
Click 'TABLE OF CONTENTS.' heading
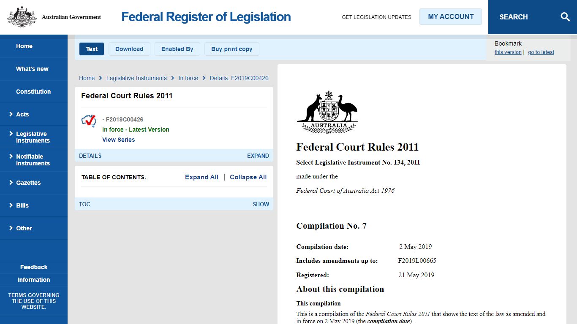tap(114, 177)
